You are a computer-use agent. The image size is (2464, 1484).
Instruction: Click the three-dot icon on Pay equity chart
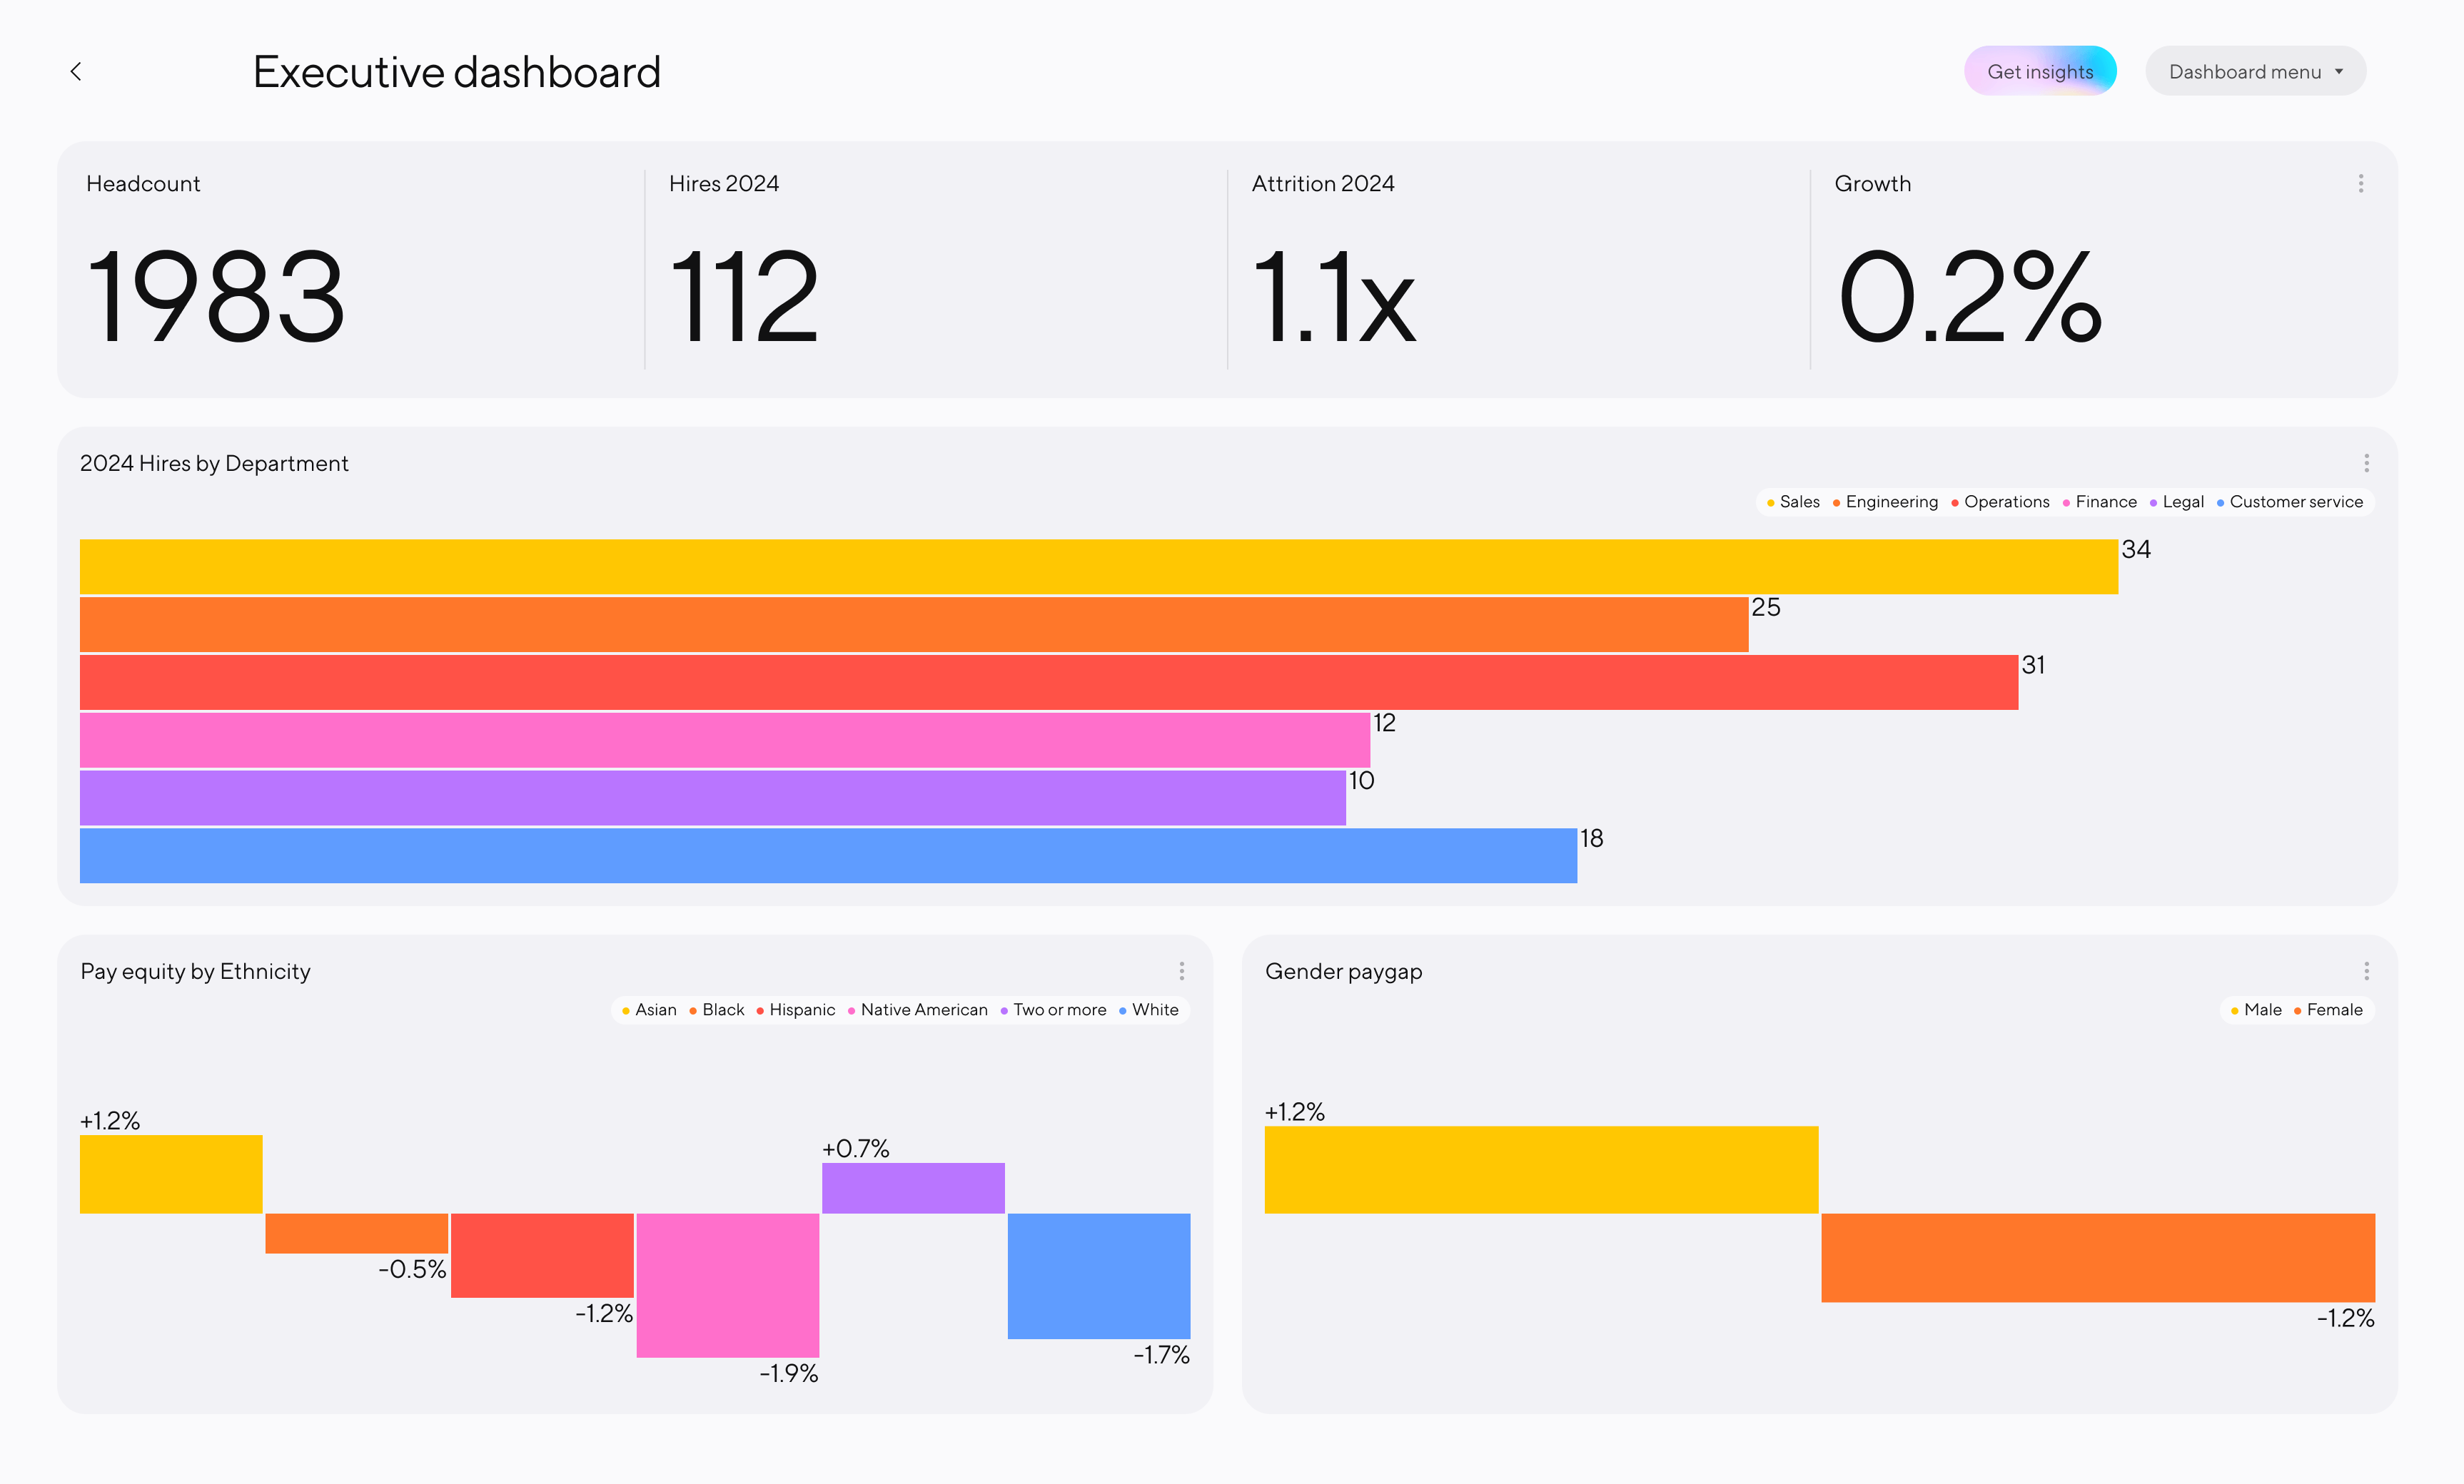1181,970
